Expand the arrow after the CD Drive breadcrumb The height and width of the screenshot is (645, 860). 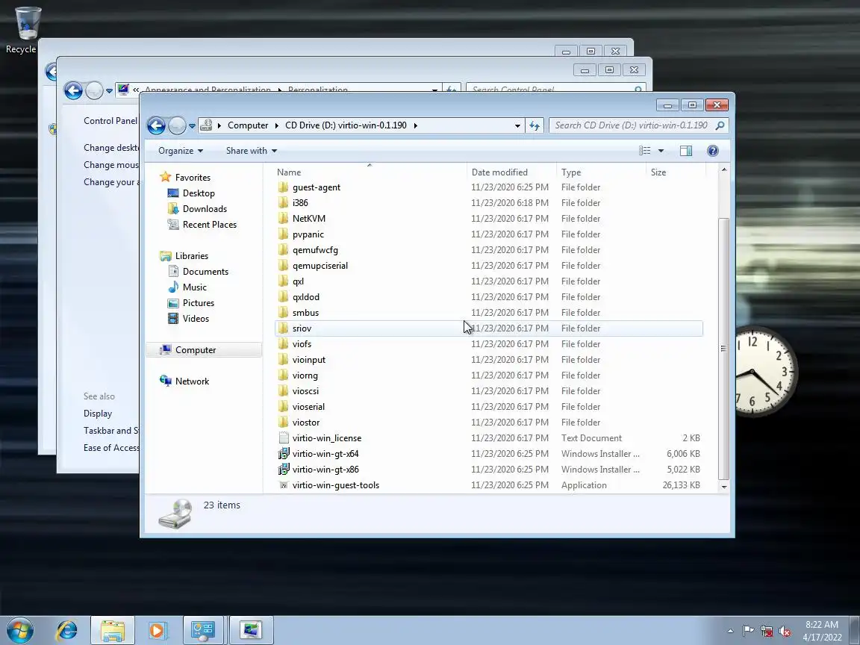coord(415,125)
